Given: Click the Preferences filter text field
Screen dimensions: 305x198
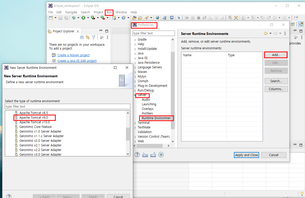Looking at the screenshot, I should [153, 33].
